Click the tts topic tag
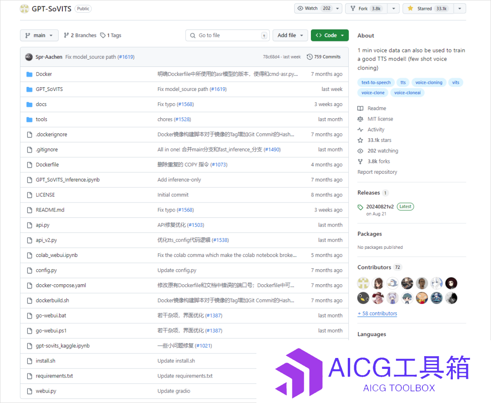 (x=403, y=82)
